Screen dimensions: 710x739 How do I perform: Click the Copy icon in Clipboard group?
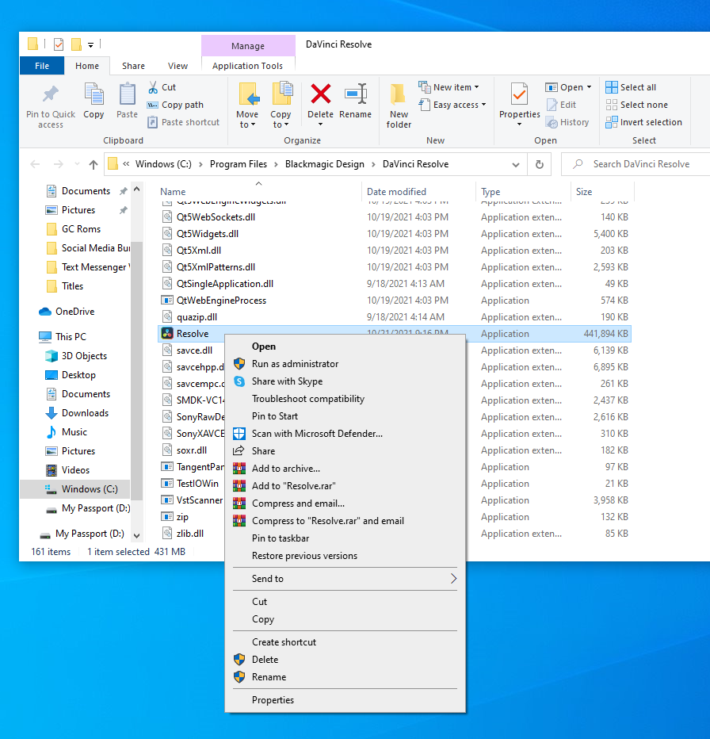point(94,94)
